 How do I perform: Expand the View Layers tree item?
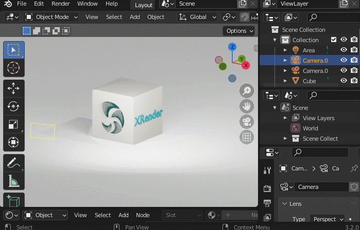pos(285,118)
